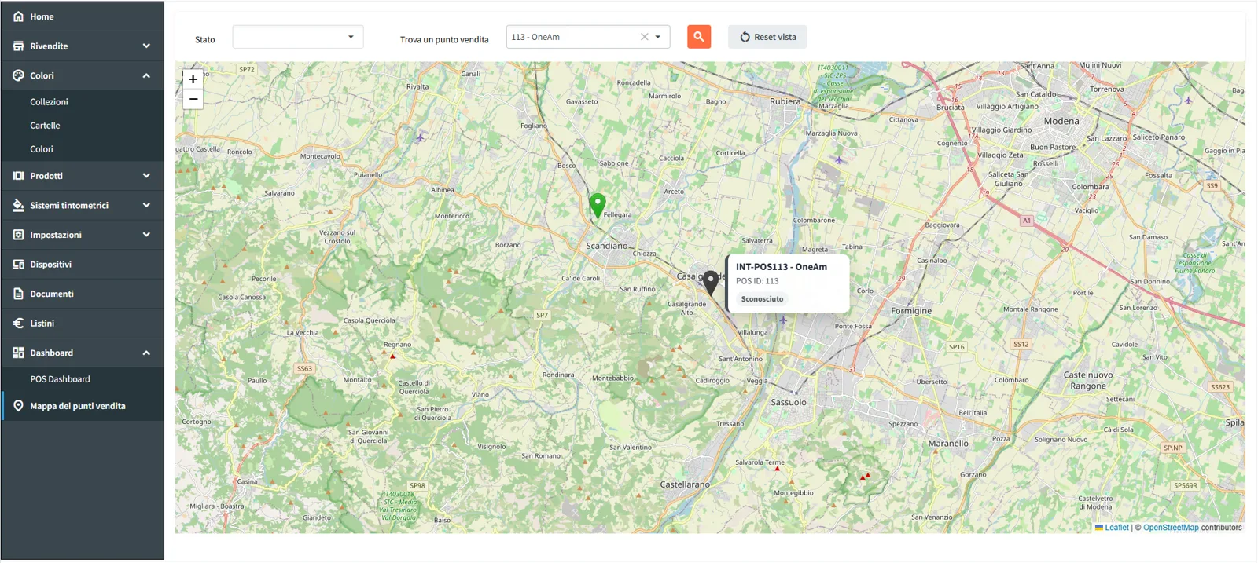Click the Scandiano label on map

(x=607, y=246)
